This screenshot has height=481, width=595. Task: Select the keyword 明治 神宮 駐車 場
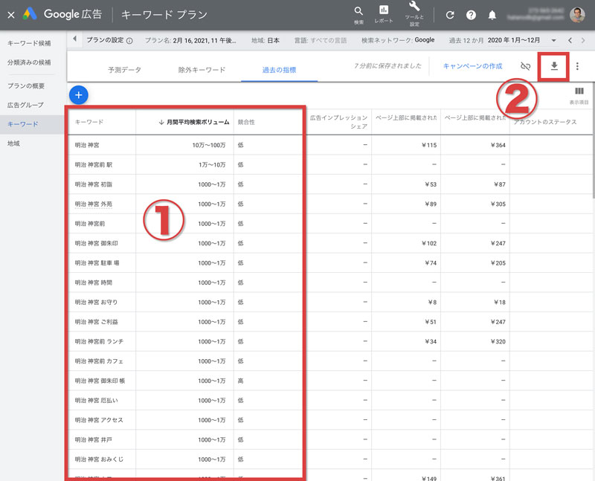(x=97, y=263)
